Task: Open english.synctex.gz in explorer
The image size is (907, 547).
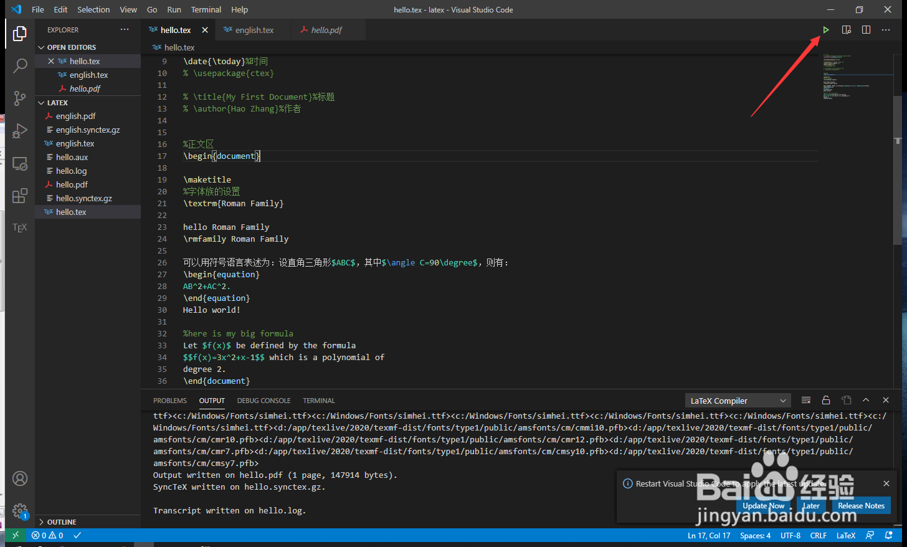Action: click(x=88, y=130)
